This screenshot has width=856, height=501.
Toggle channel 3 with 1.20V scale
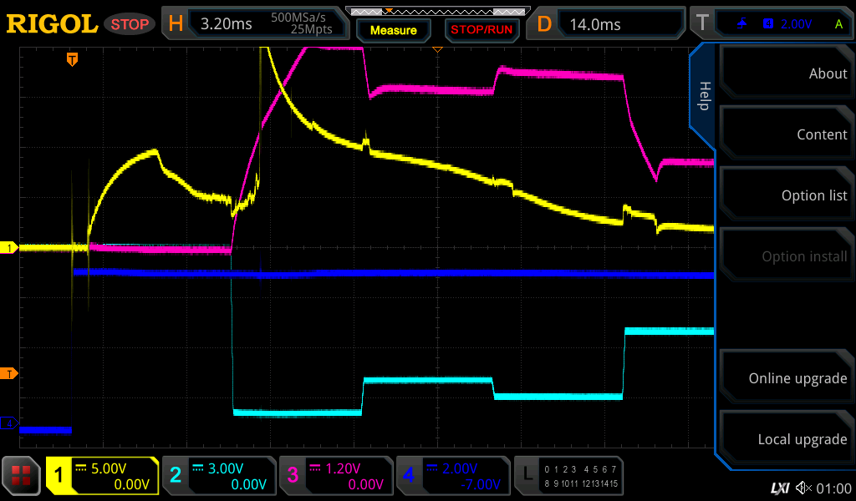tap(335, 476)
